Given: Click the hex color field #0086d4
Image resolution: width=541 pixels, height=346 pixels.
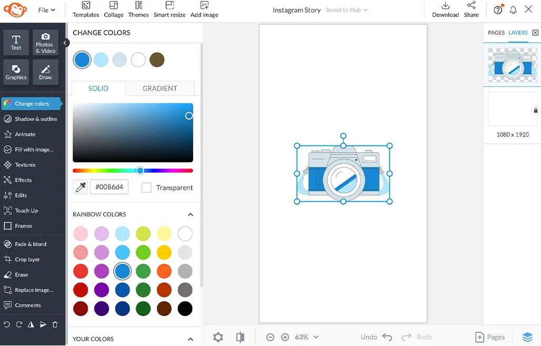Looking at the screenshot, I should [109, 187].
